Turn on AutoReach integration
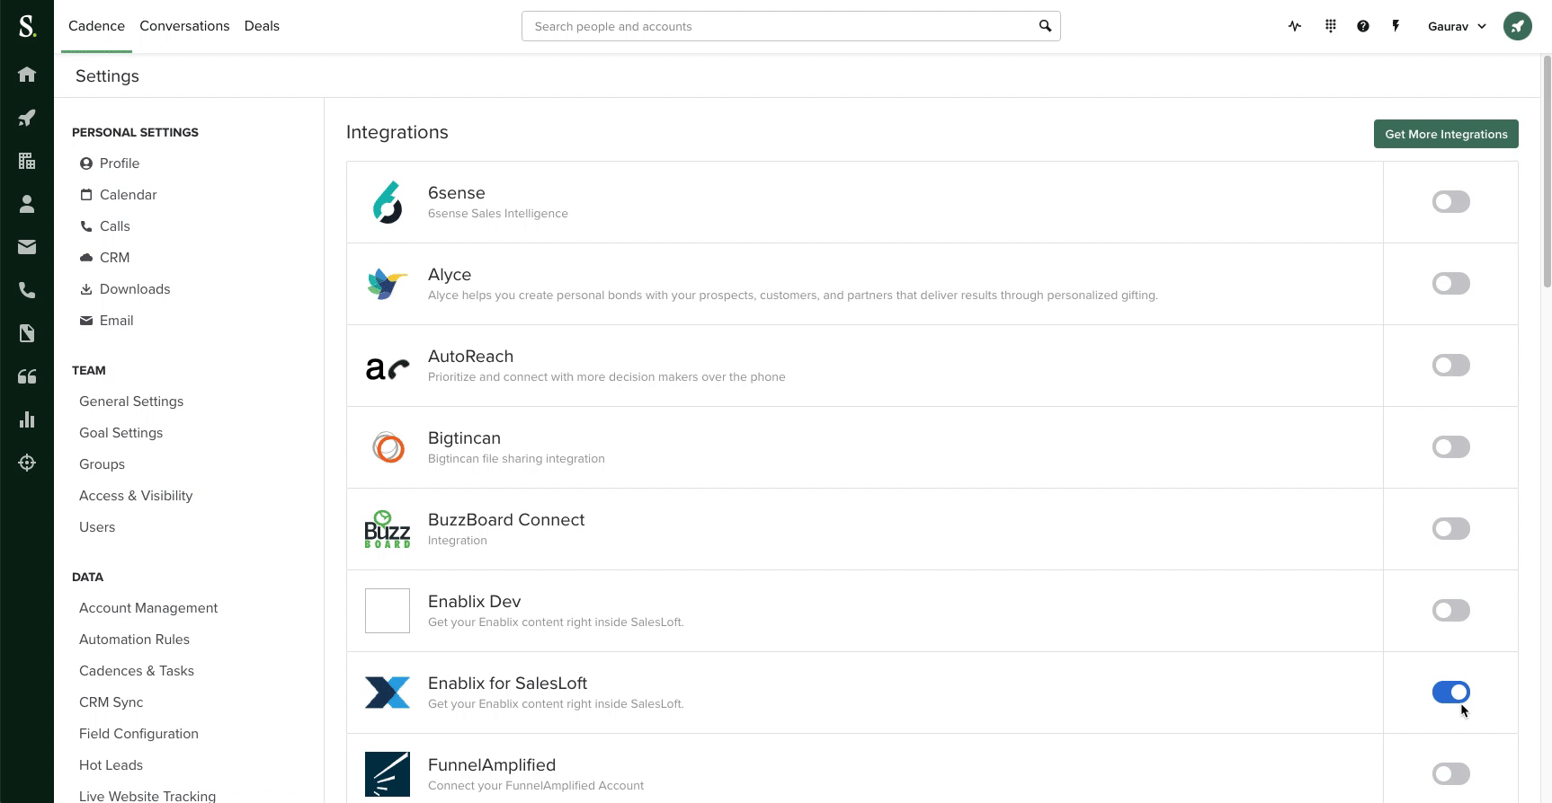The image size is (1552, 803). coord(1450,366)
